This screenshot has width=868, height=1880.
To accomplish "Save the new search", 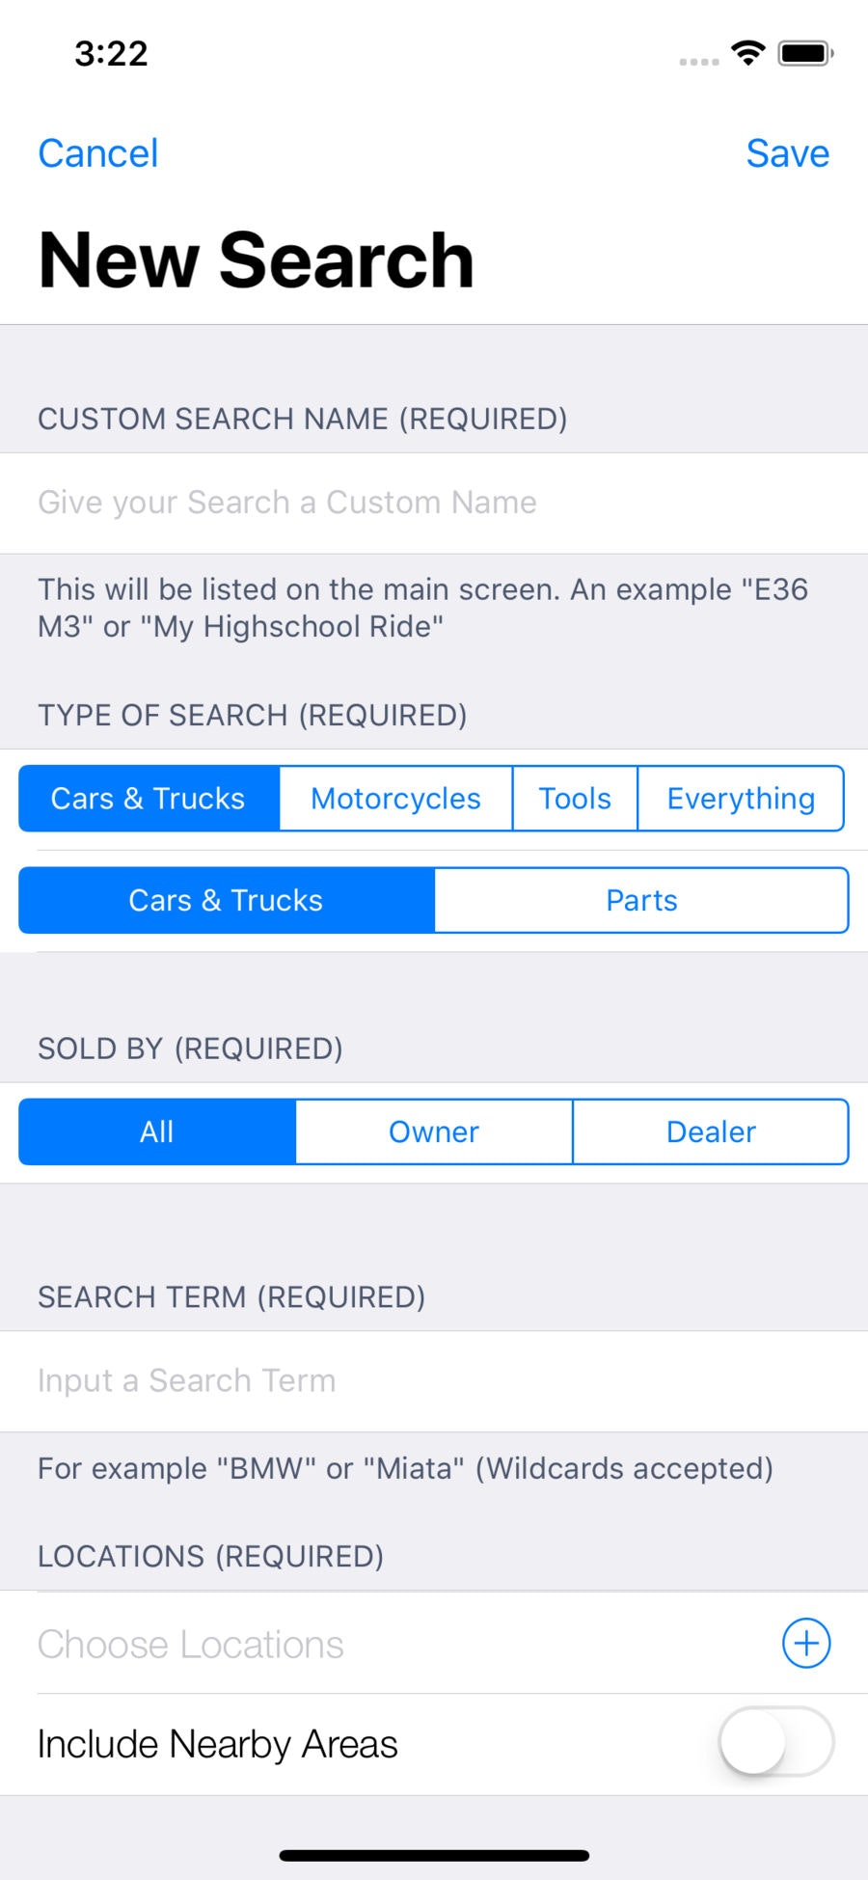I will (787, 152).
